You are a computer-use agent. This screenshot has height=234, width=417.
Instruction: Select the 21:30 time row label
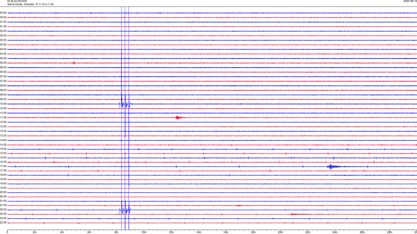click(x=3, y=205)
